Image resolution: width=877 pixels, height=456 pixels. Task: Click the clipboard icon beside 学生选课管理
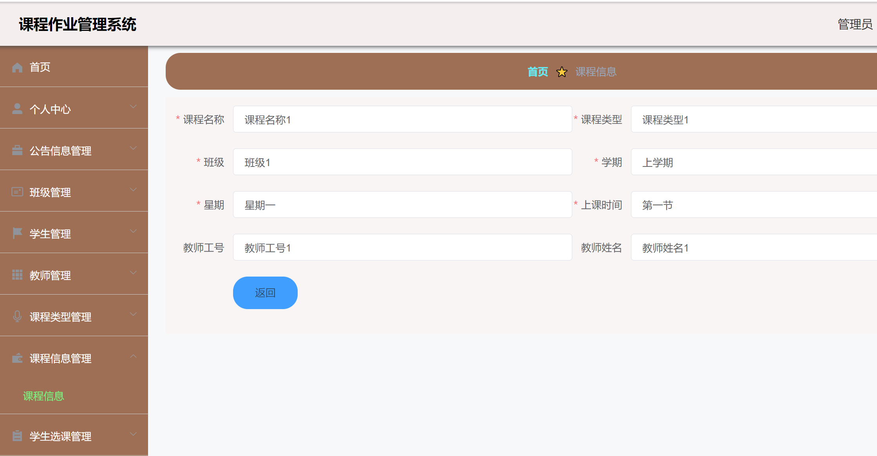[17, 436]
